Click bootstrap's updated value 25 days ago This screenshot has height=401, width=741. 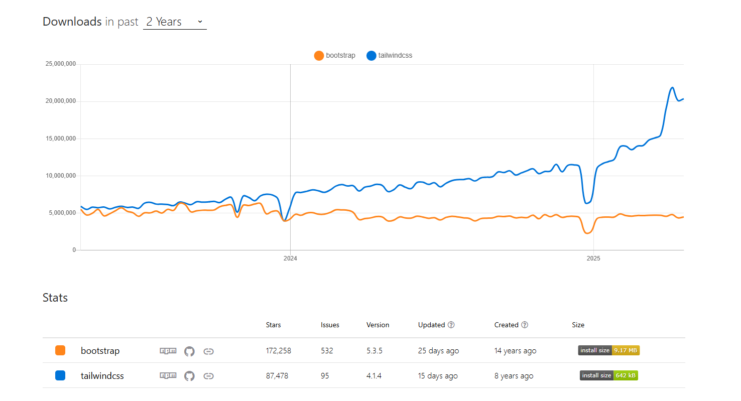(439, 351)
